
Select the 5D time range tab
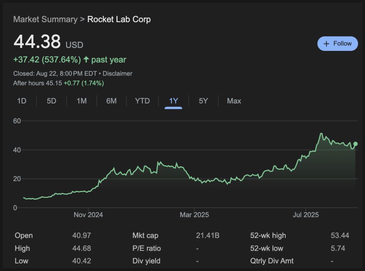pyautogui.click(x=51, y=101)
